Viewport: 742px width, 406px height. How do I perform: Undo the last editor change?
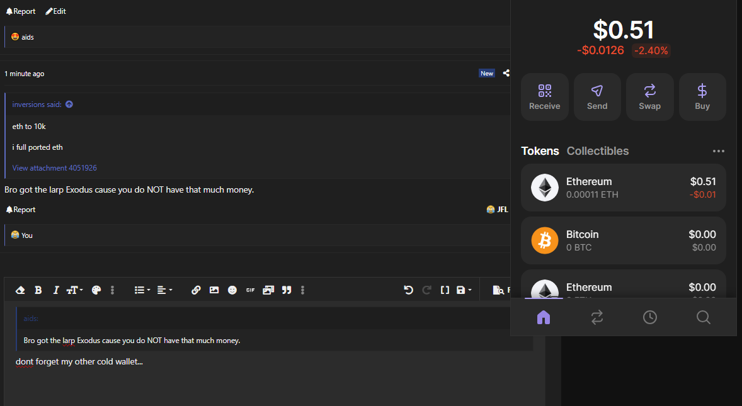408,290
